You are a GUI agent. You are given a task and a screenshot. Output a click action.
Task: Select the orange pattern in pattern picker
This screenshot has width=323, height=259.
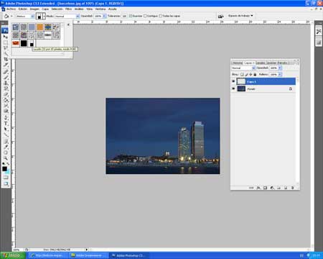(39, 27)
